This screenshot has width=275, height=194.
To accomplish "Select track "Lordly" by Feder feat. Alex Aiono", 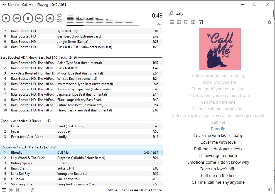I will click(81, 136).
